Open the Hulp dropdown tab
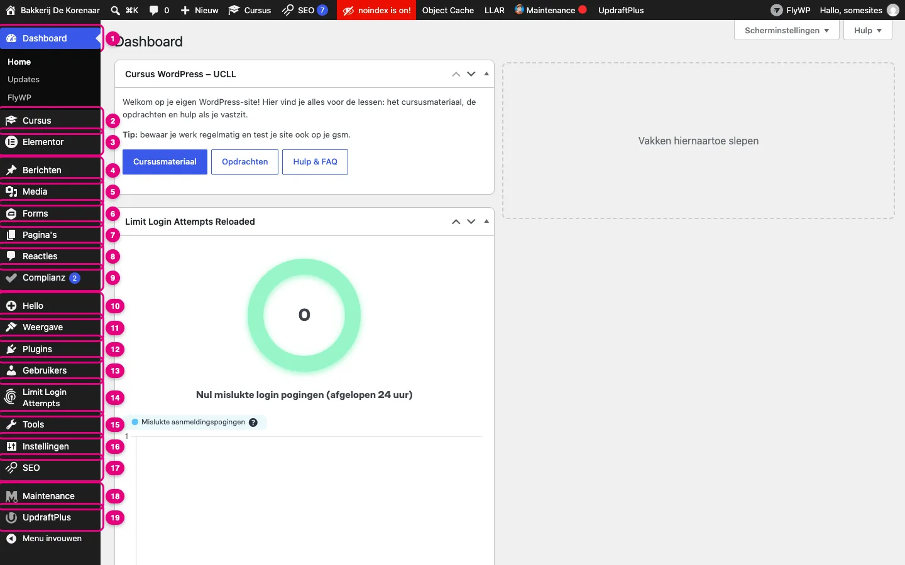This screenshot has height=565, width=905. (x=868, y=30)
